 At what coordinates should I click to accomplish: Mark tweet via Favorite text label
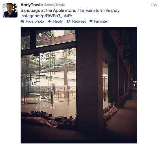[x=100, y=21]
